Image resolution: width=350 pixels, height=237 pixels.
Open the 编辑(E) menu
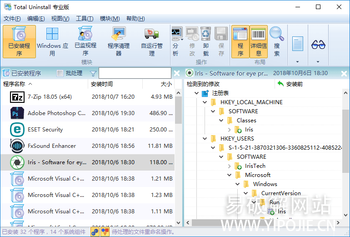click(x=36, y=19)
